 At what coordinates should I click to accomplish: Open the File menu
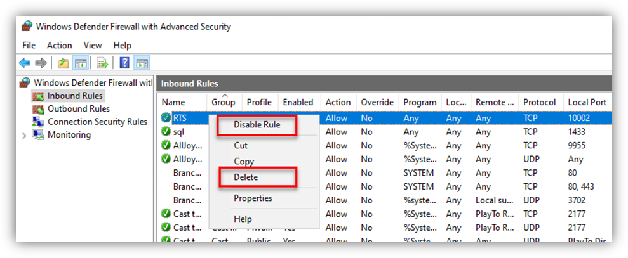29,45
